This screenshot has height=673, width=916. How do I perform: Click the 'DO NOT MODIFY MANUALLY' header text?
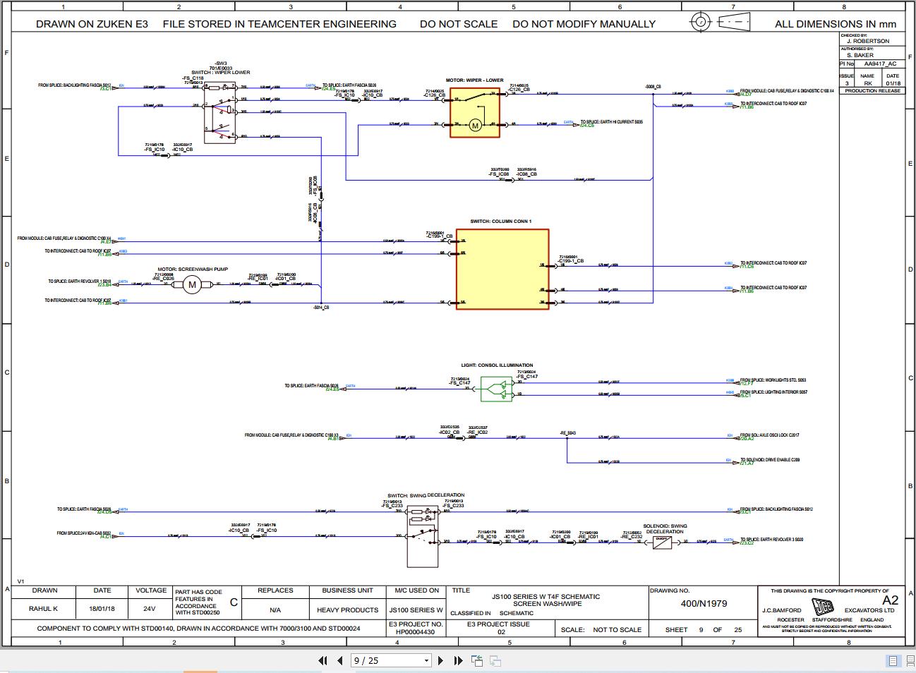[x=584, y=23]
